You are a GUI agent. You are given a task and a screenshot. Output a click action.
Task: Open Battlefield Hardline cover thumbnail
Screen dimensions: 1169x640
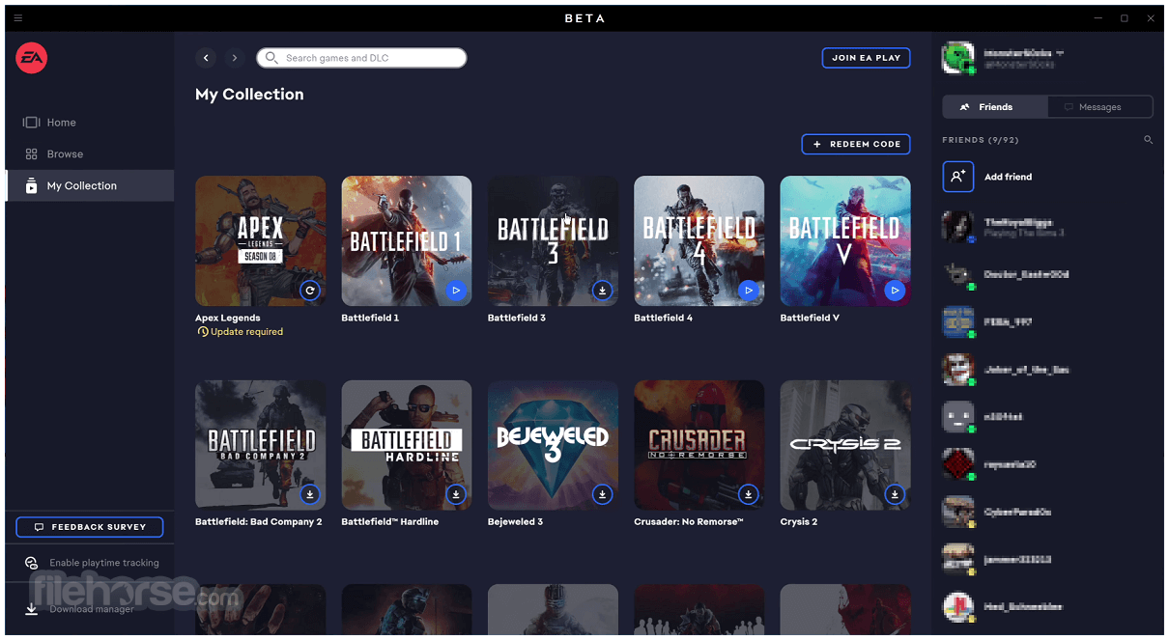pos(407,445)
